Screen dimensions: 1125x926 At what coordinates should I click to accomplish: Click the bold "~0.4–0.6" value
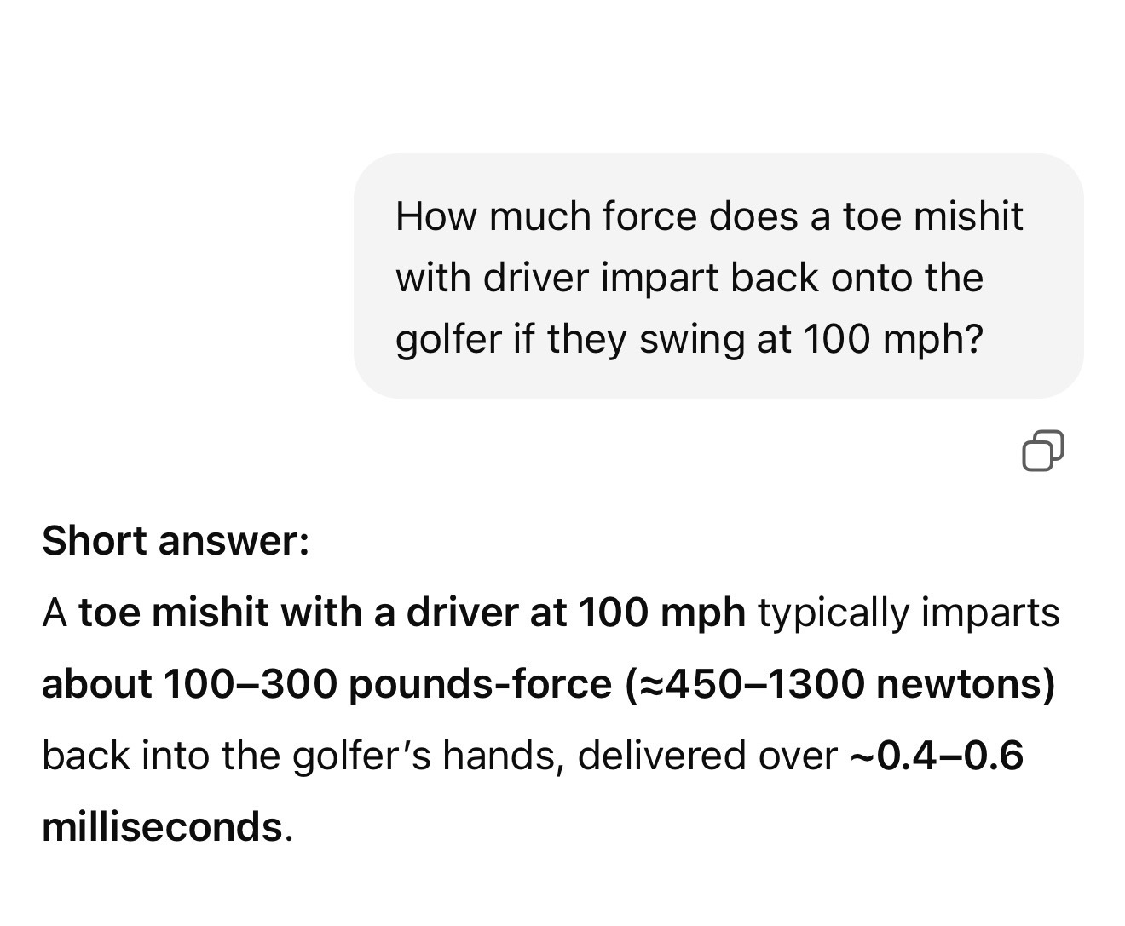pos(937,755)
